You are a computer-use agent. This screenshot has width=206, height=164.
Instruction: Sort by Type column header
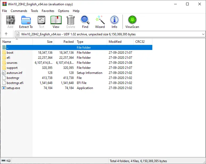(x=91, y=42)
